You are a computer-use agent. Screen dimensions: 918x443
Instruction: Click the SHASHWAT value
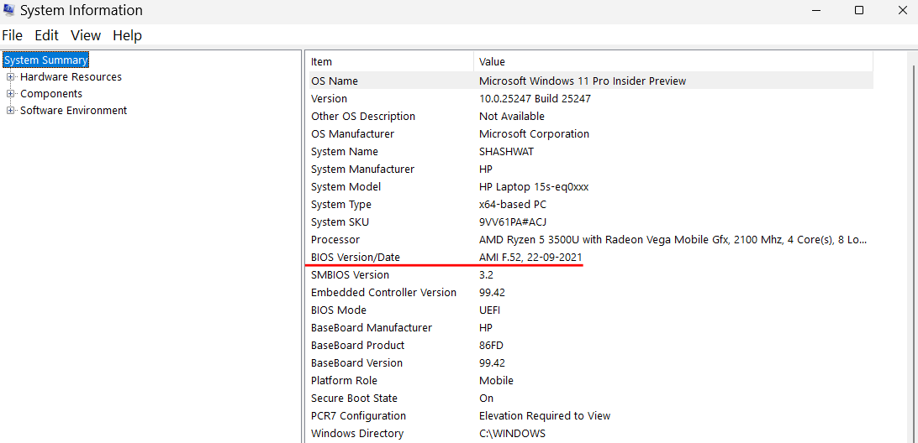(506, 151)
